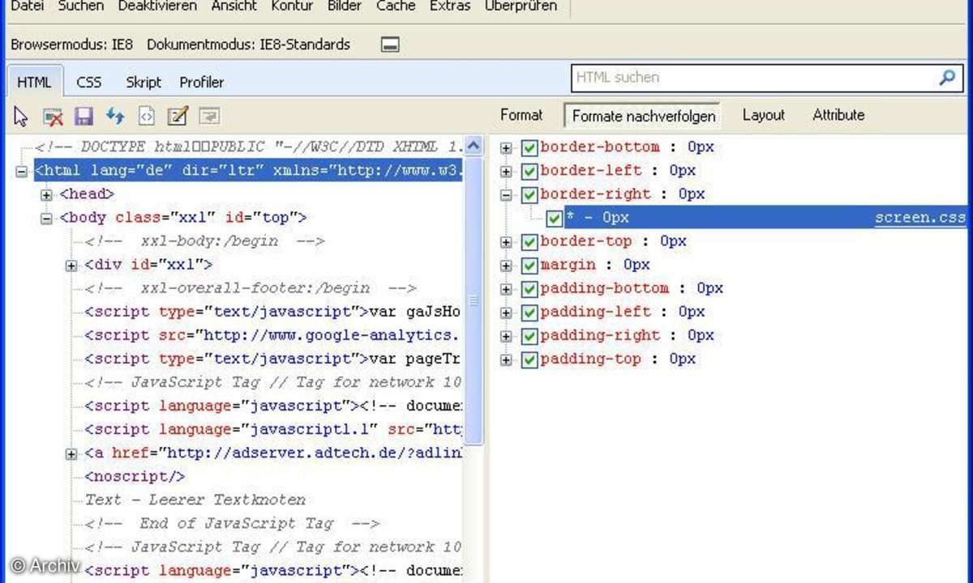Uncheck the border-top style checkbox
Viewport: 973px width, 583px height.
coord(529,242)
